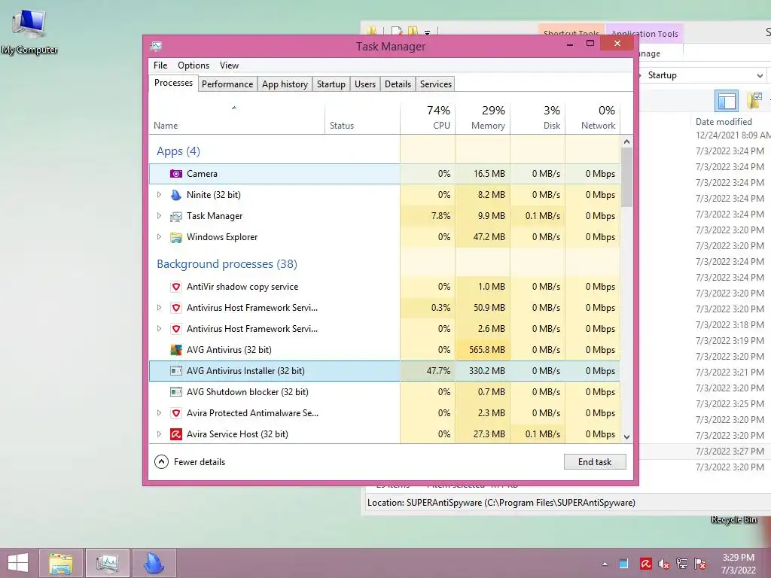Switch to the Details tab

[398, 84]
